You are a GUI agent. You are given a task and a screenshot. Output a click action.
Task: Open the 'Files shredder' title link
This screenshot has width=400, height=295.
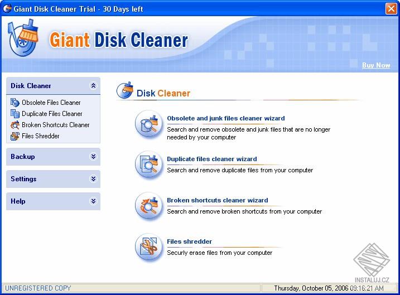(x=189, y=241)
